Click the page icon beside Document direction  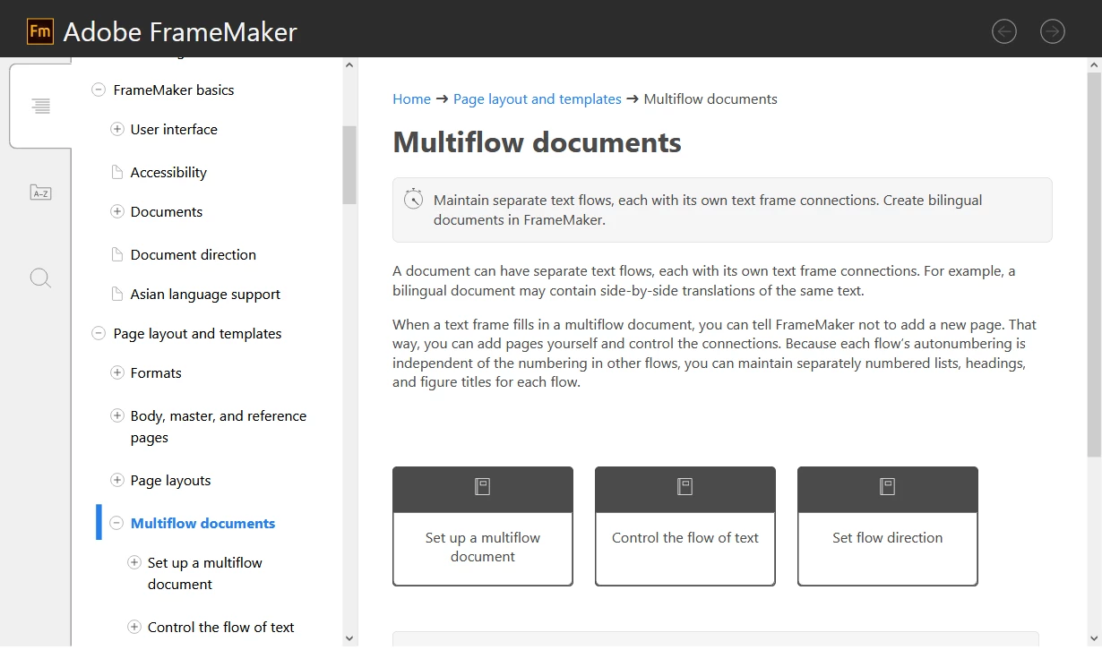(116, 254)
